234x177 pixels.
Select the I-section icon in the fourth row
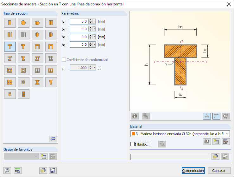coord(10,58)
